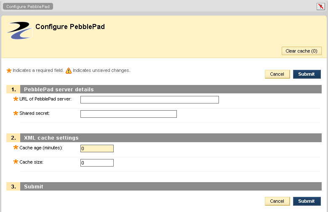Click the 'Configure PebblePad' page title

click(70, 27)
